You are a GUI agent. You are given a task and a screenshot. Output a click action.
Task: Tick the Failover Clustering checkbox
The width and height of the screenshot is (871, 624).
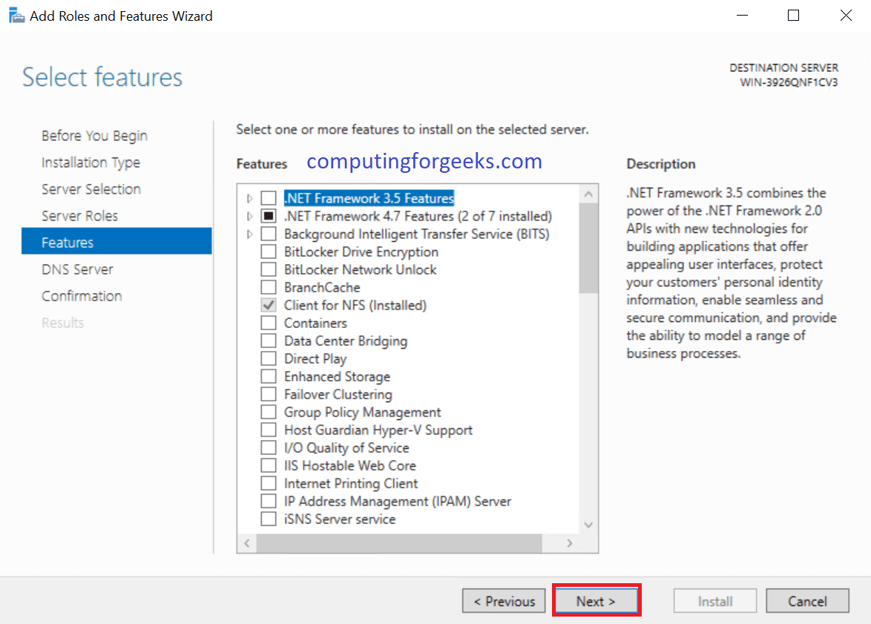[x=269, y=395]
